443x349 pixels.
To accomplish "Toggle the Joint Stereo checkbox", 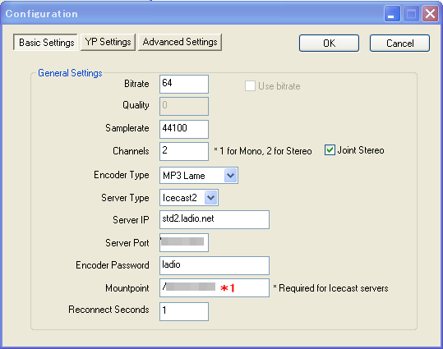I will click(x=330, y=150).
